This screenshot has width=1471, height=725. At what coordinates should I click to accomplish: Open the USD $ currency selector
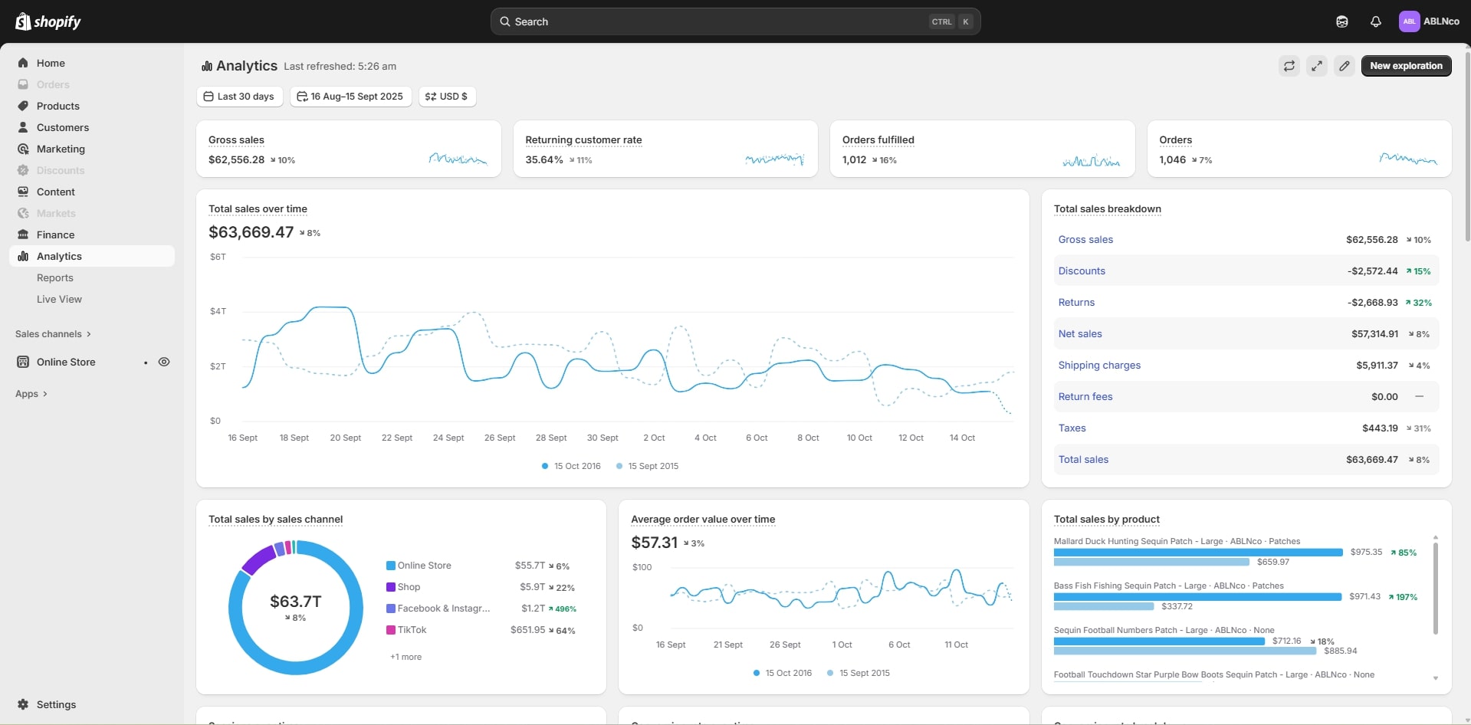[447, 97]
